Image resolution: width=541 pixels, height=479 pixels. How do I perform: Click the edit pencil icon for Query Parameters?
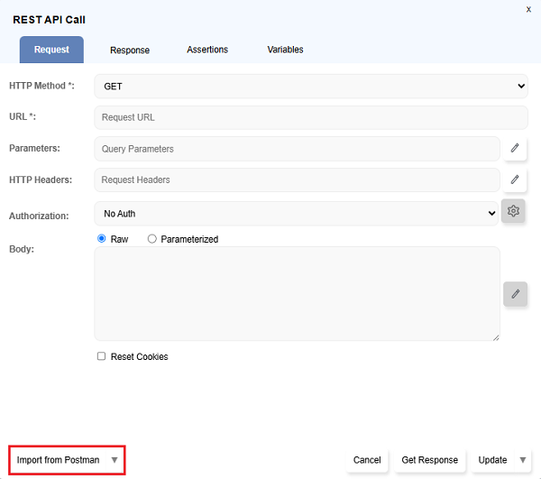514,149
